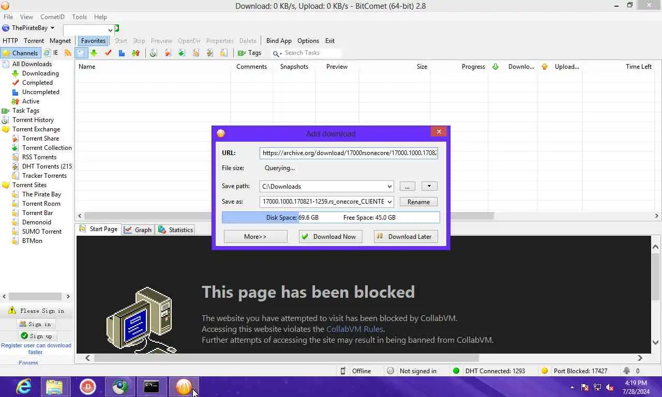
Task: Open the File menu
Action: pyautogui.click(x=8, y=17)
